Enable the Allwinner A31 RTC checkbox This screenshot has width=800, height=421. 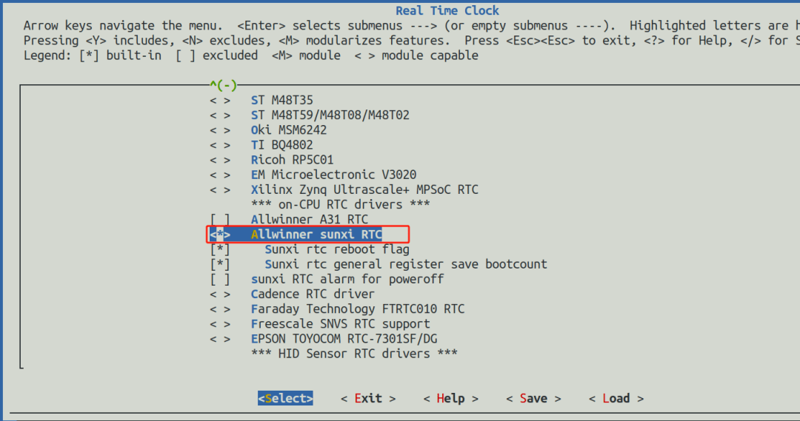coord(220,220)
